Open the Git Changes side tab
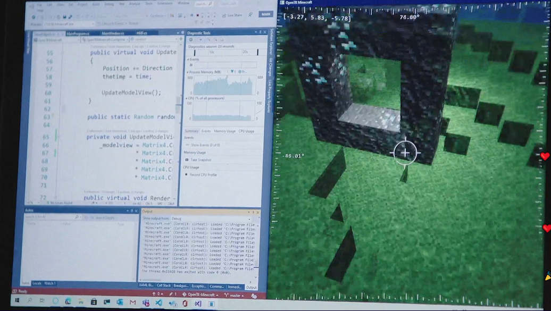This screenshot has width=551, height=311. (x=271, y=67)
